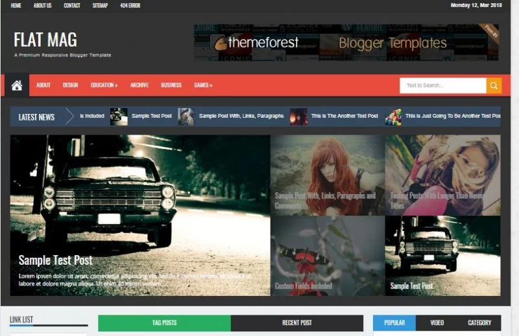519x336 pixels.
Task: Select the Business menu item
Action: coord(171,85)
